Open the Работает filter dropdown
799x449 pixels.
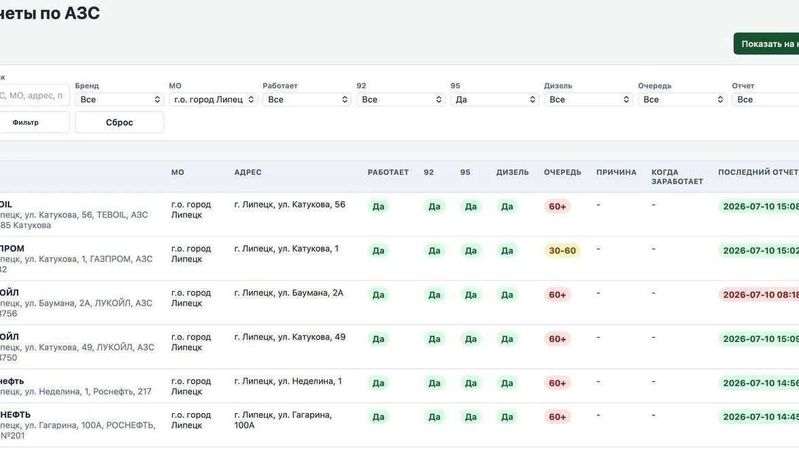click(307, 99)
